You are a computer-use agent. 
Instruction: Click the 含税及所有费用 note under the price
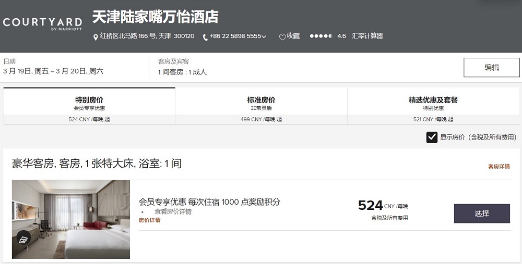point(389,218)
